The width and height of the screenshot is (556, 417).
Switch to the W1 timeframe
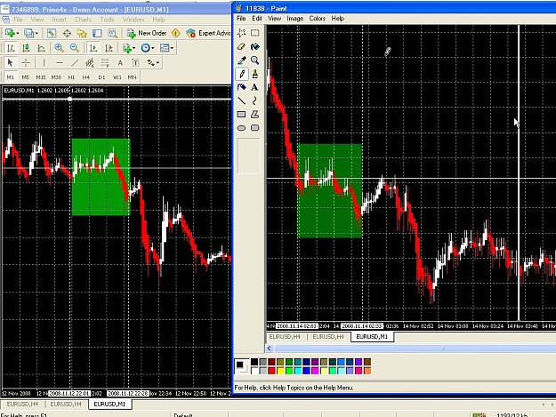coord(117,77)
